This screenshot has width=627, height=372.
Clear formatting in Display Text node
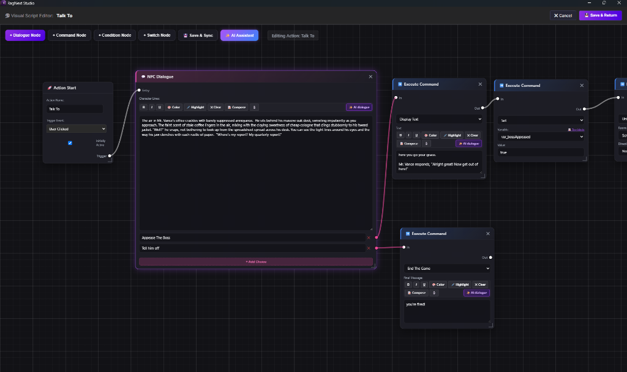pyautogui.click(x=472, y=135)
